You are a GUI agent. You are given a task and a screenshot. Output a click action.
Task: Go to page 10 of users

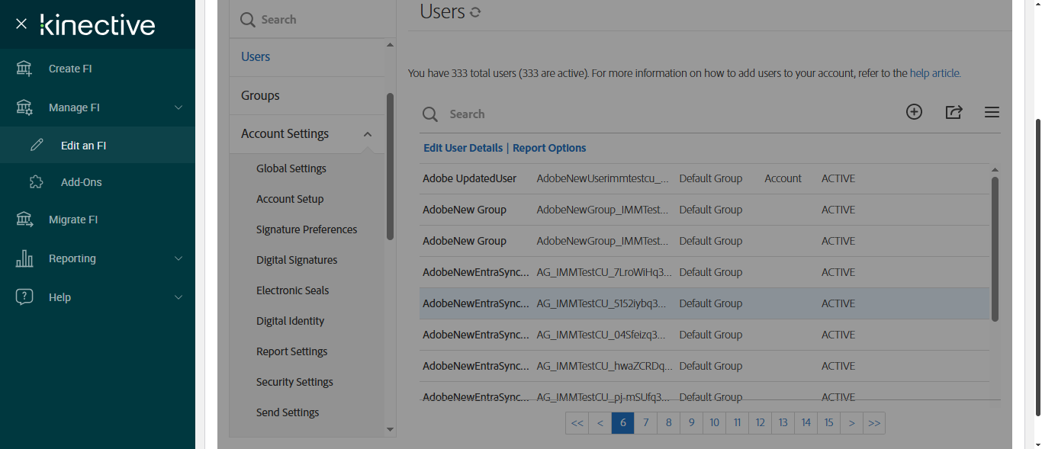tap(714, 423)
